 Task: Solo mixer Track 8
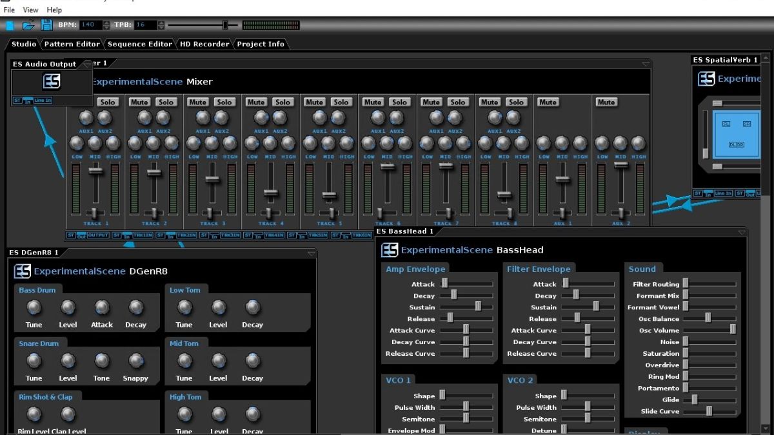[516, 102]
